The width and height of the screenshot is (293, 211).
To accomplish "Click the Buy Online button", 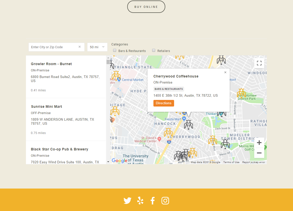I will tap(146, 7).
